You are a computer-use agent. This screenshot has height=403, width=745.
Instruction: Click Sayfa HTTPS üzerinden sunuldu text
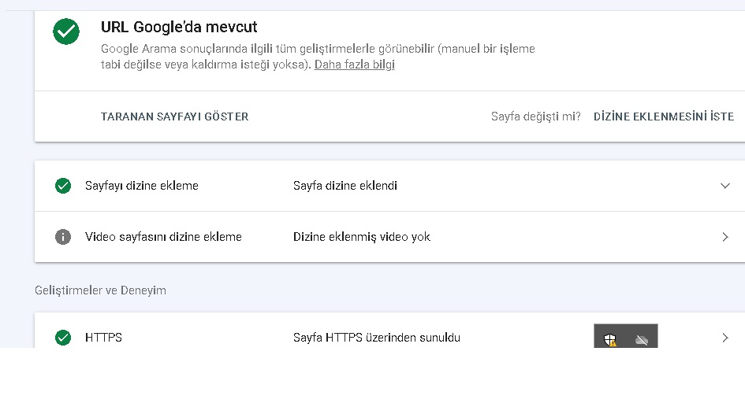pos(377,338)
